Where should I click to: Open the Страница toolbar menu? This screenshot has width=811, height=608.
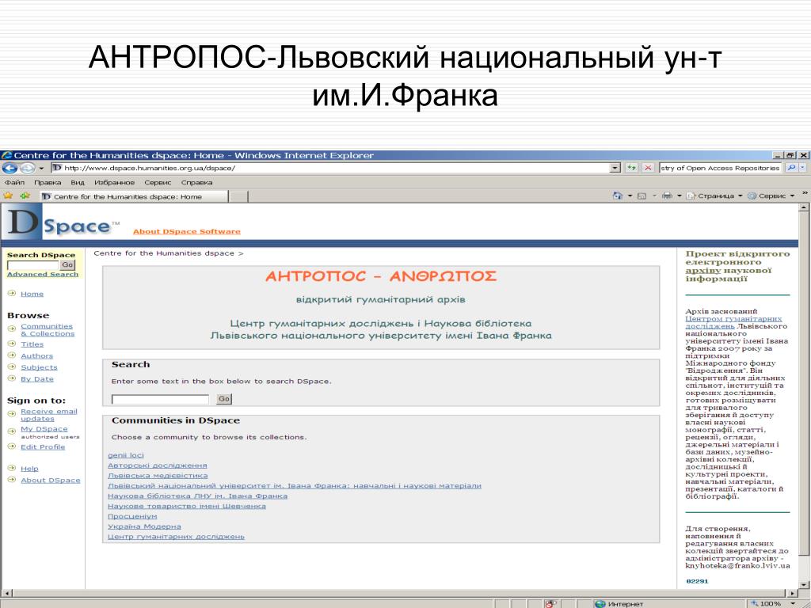tap(714, 196)
